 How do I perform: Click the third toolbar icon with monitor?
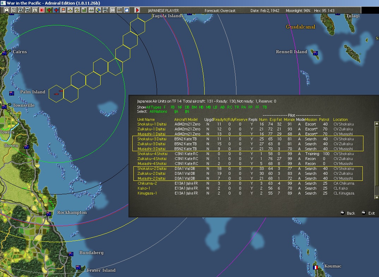[21, 10]
